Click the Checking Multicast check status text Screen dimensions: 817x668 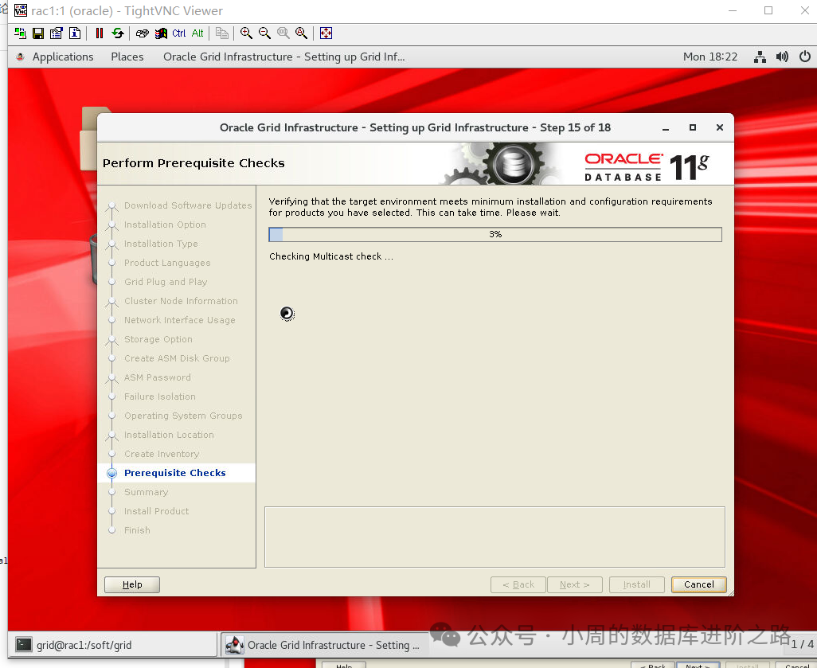(331, 256)
